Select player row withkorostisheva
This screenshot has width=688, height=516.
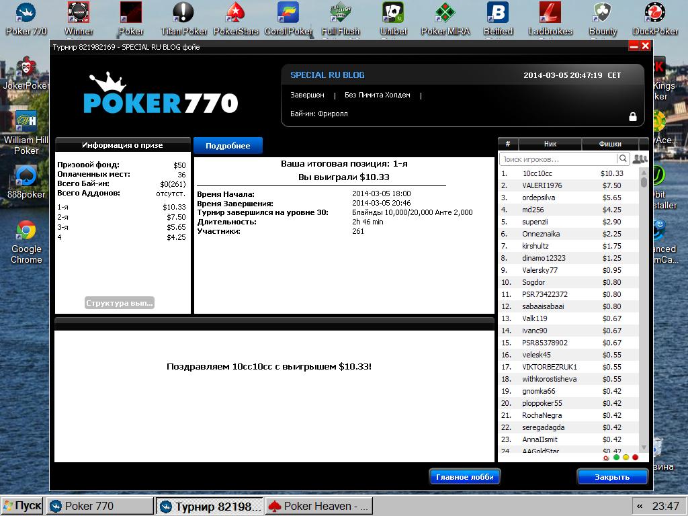pyautogui.click(x=569, y=379)
